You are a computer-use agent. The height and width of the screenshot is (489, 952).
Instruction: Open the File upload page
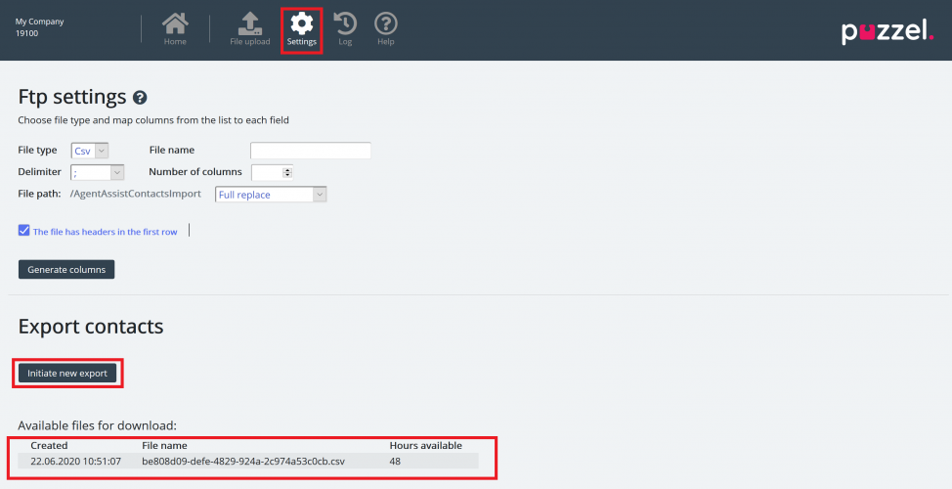(249, 28)
